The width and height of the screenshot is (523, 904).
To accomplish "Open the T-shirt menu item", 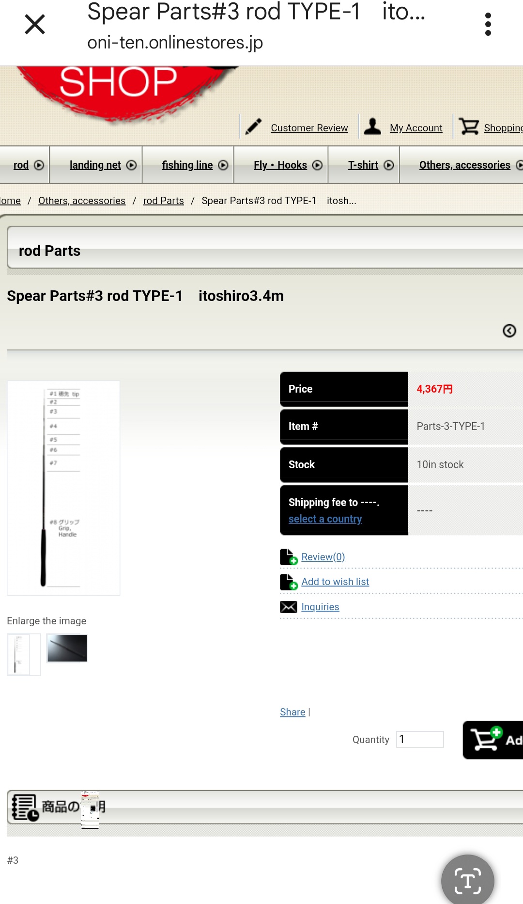I will (x=363, y=165).
